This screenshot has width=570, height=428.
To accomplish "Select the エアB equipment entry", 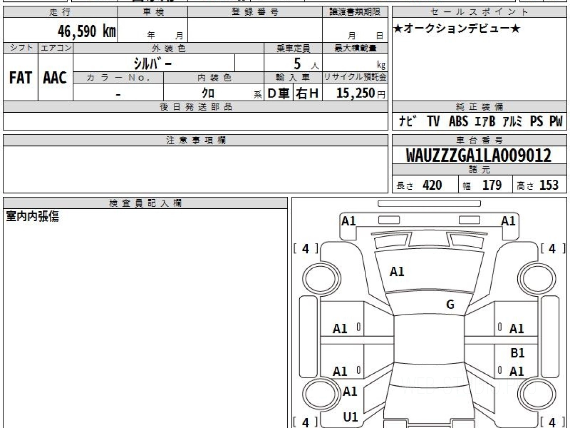I will point(485,122).
